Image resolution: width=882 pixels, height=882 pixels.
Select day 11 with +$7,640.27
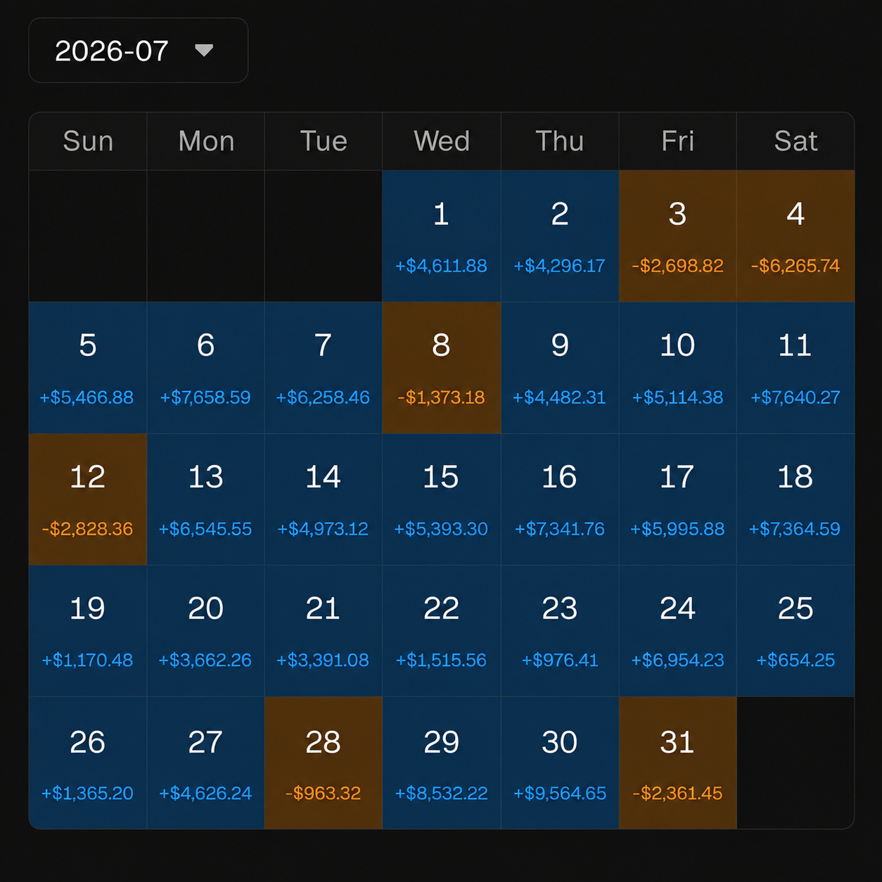[795, 368]
